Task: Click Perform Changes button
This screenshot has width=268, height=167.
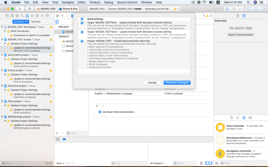Action: pyautogui.click(x=177, y=82)
